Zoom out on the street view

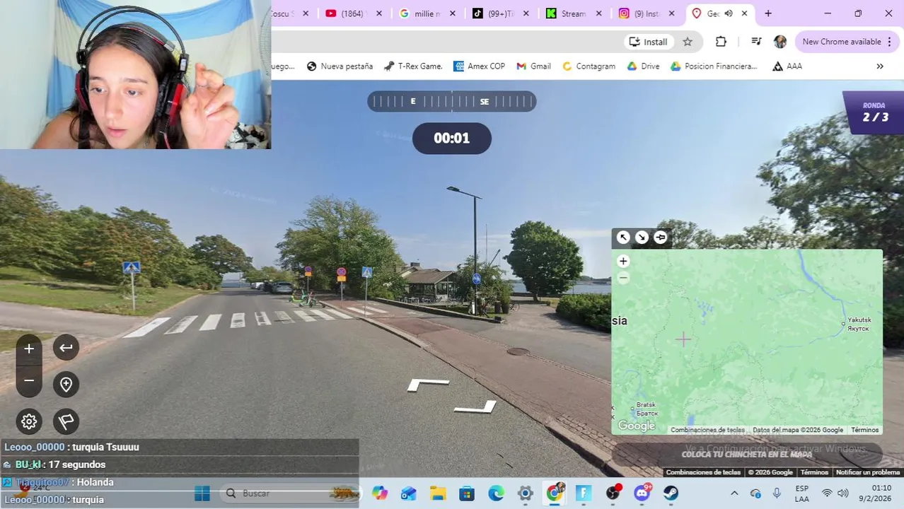point(29,381)
